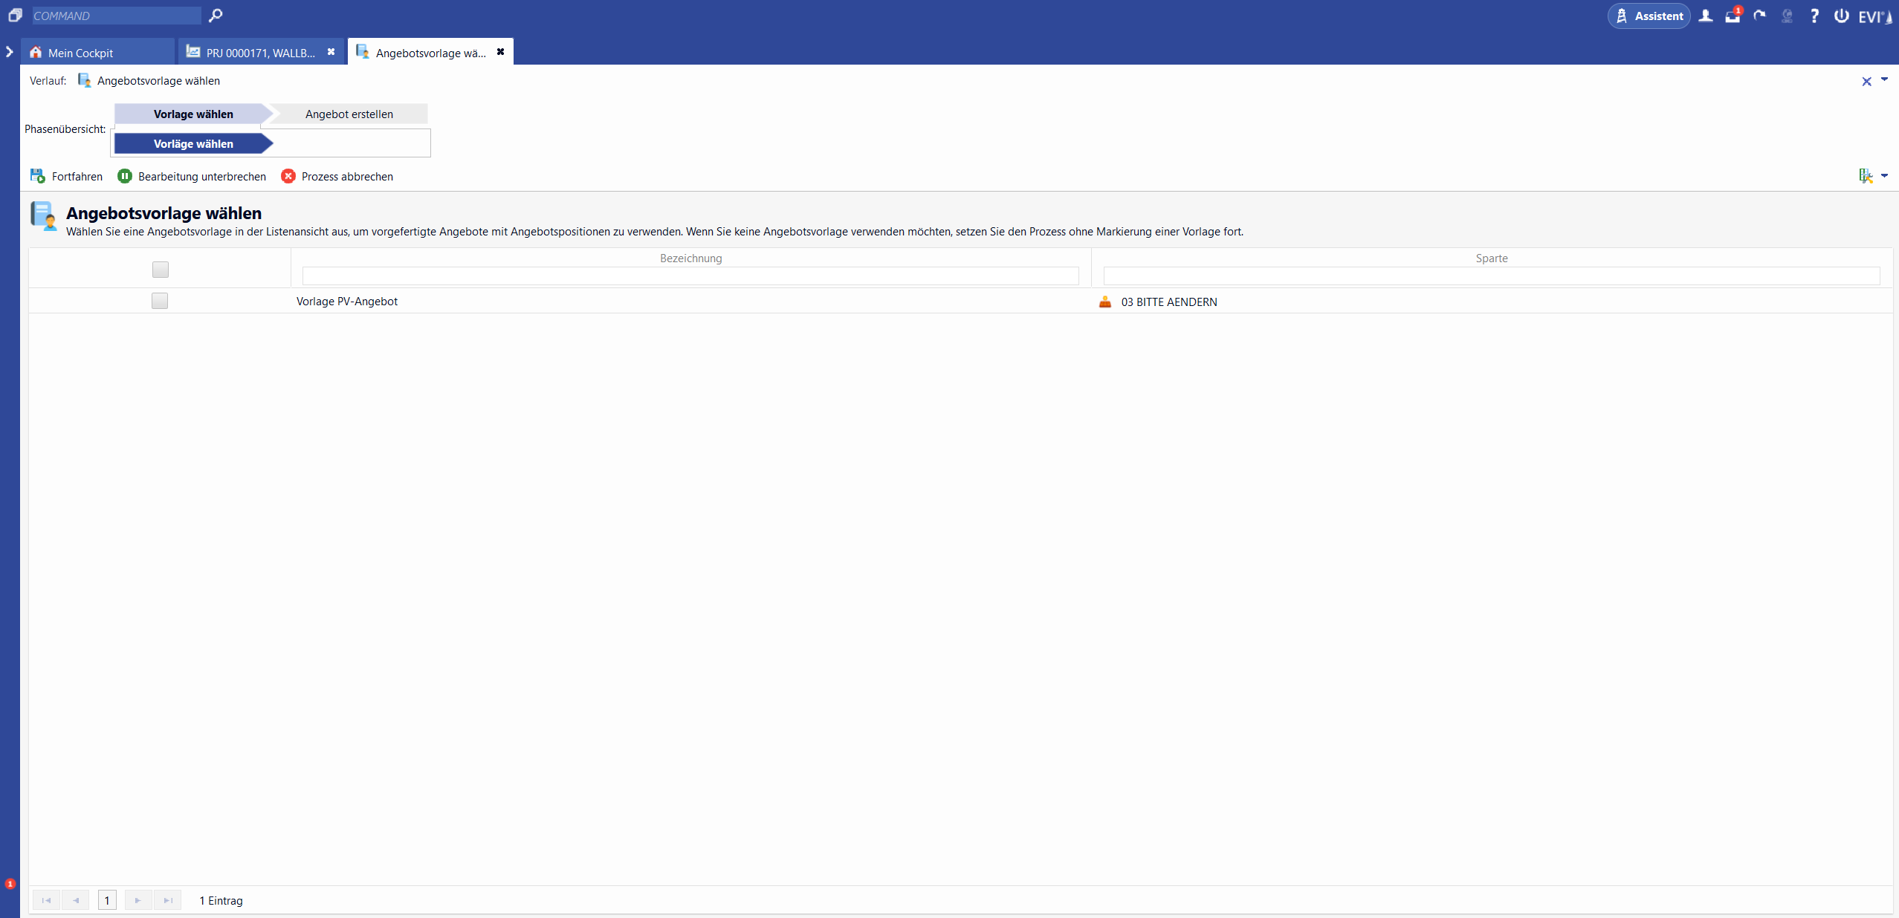Open the notifications inbox icon

pos(1733,16)
